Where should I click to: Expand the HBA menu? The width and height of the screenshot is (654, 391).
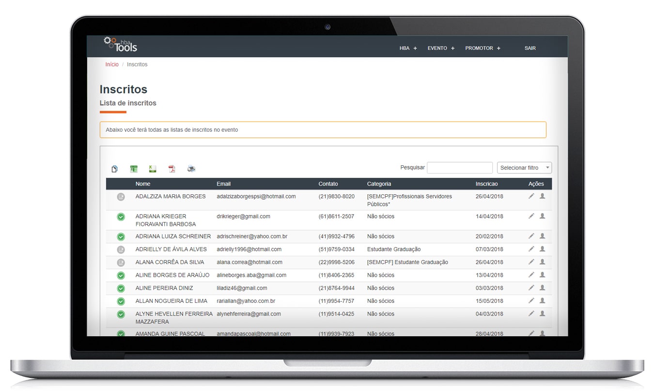point(408,48)
